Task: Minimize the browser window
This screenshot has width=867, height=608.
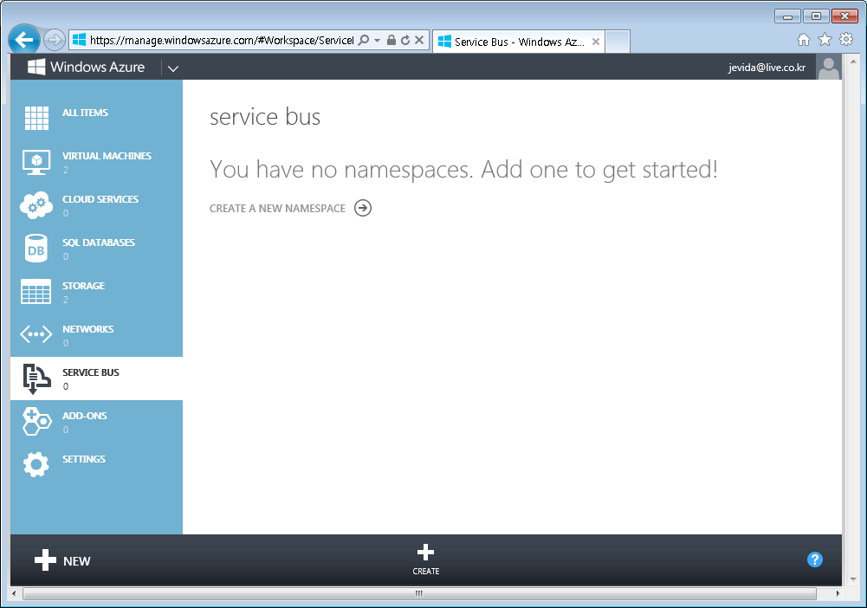Action: point(787,16)
